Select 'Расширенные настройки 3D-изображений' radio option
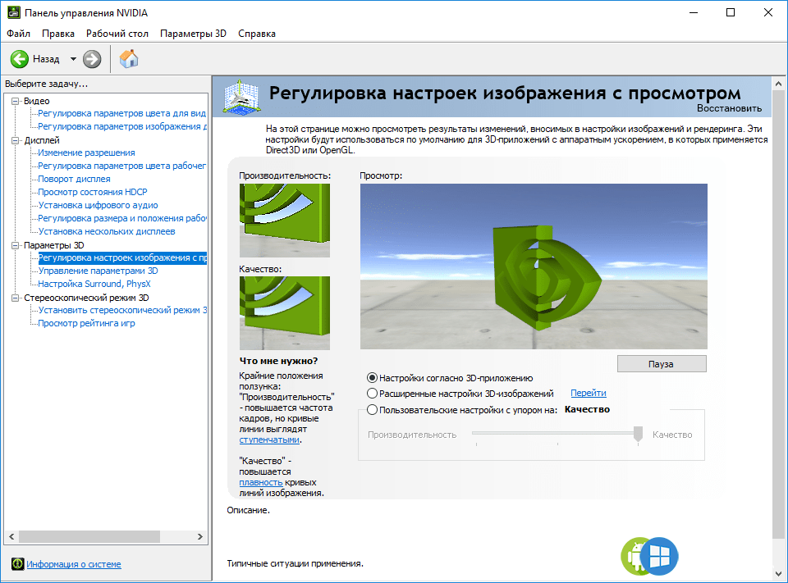788x583 pixels. 373,394
